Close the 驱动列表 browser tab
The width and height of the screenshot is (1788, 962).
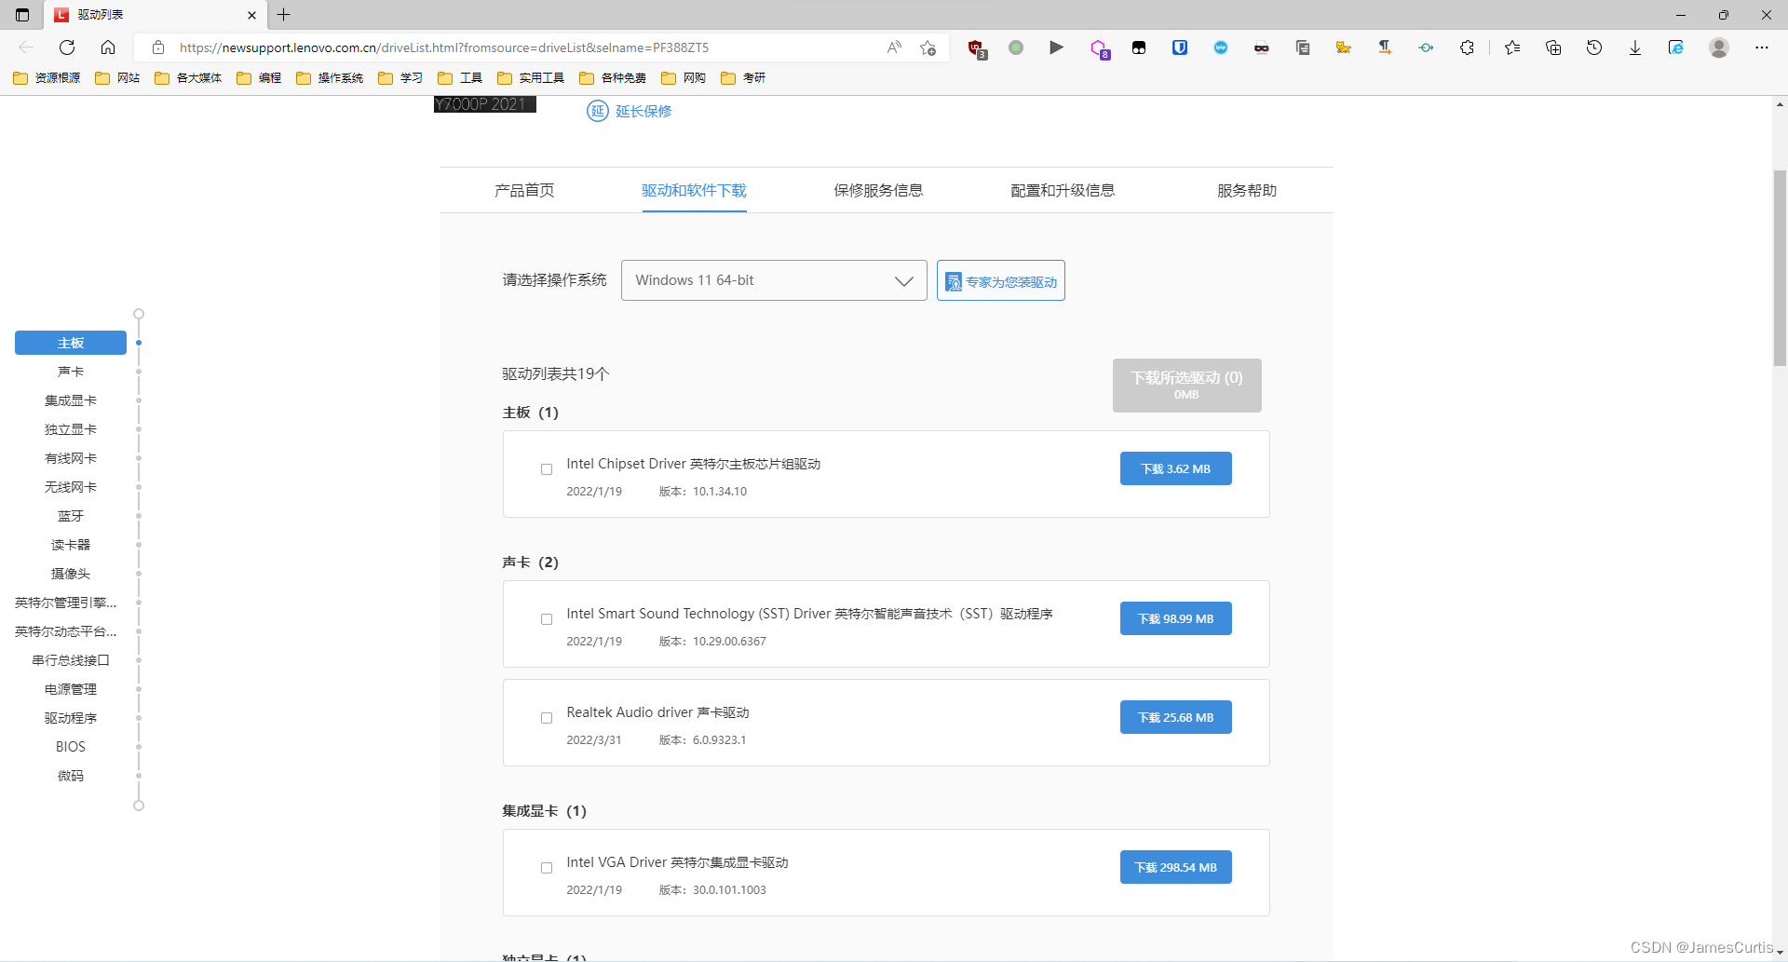[251, 15]
